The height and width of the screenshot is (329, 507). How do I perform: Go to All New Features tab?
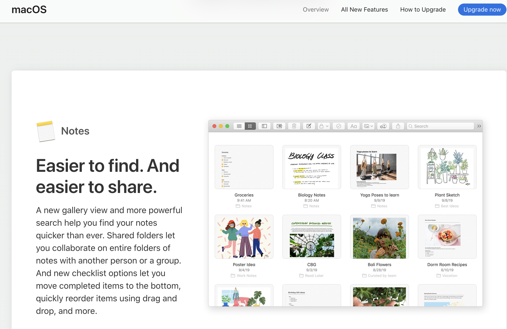point(364,10)
